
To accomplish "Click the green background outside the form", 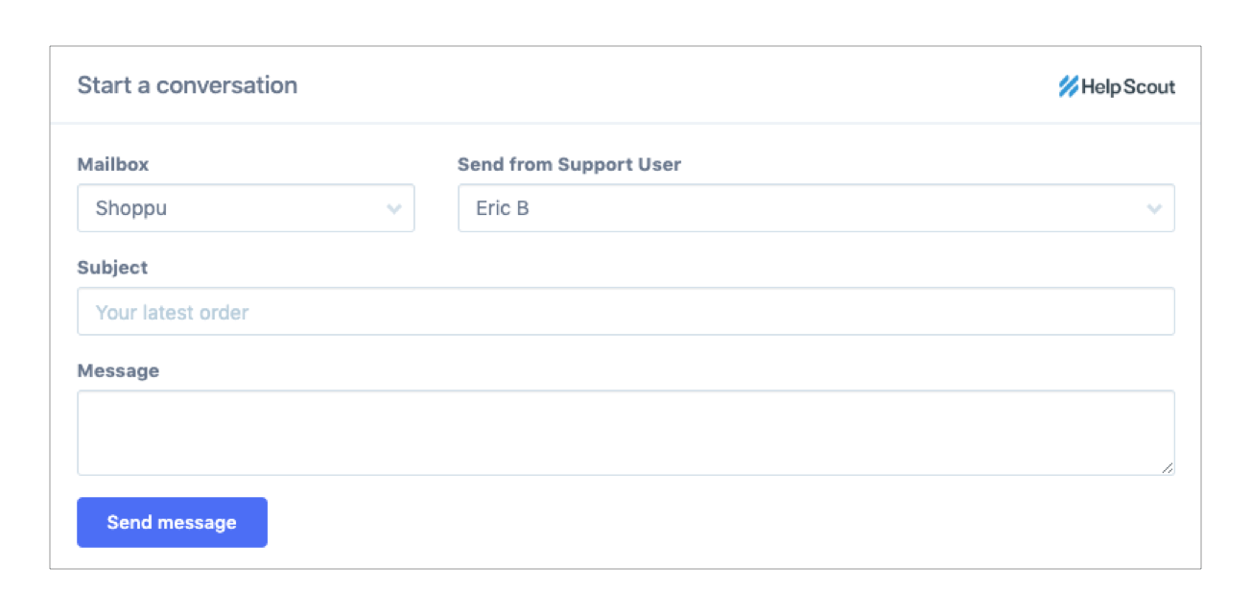I will pyautogui.click(x=24, y=307).
